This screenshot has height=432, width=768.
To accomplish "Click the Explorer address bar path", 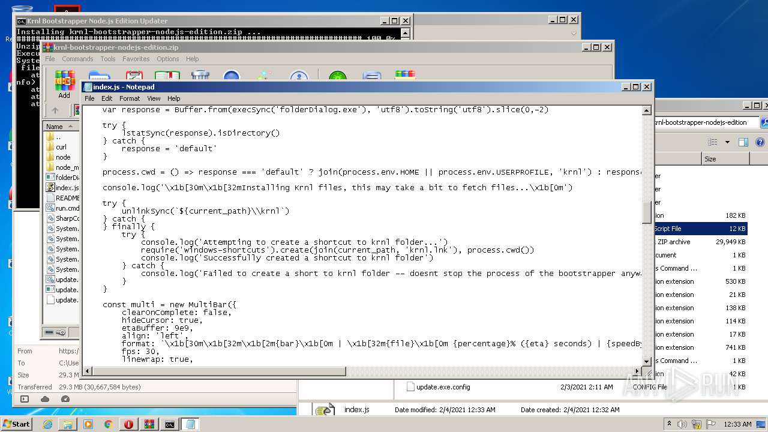I will pos(707,122).
